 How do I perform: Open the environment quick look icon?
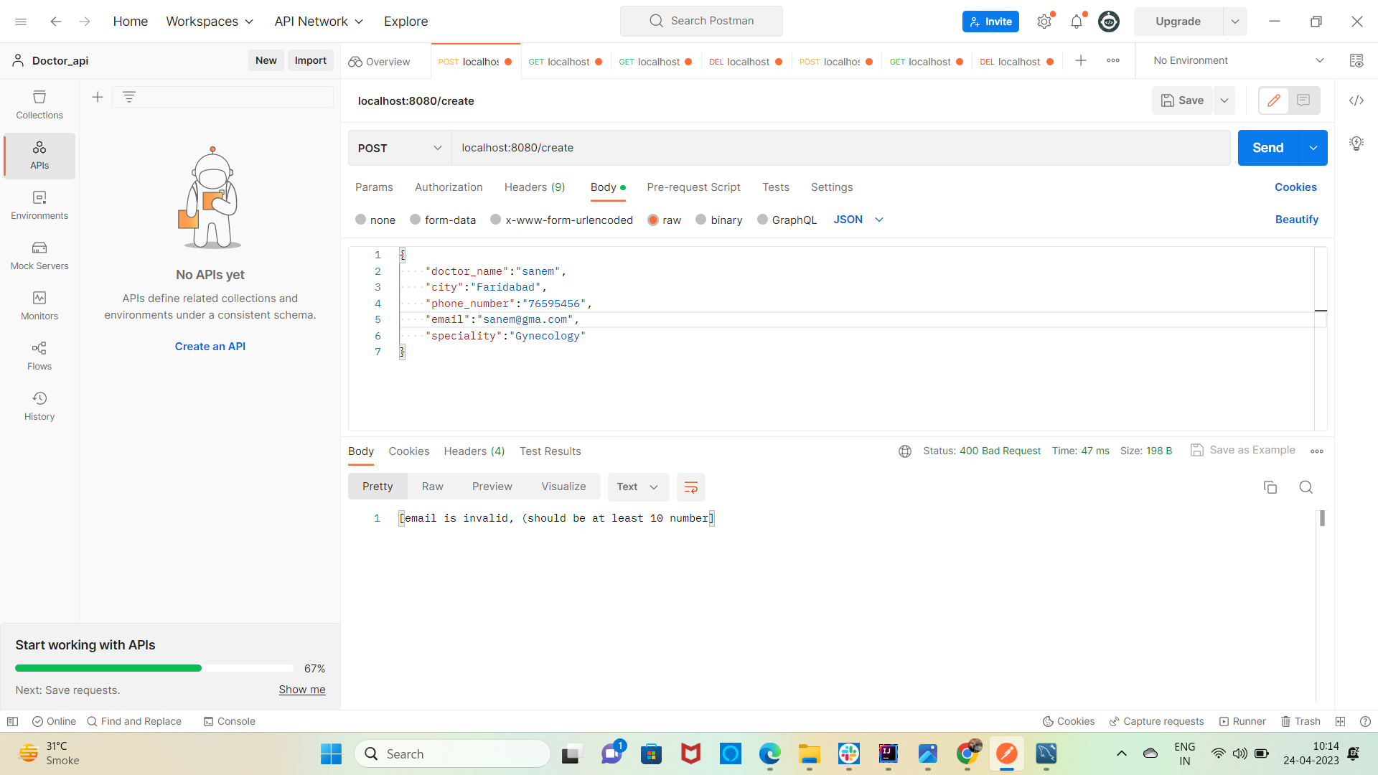1356,61
